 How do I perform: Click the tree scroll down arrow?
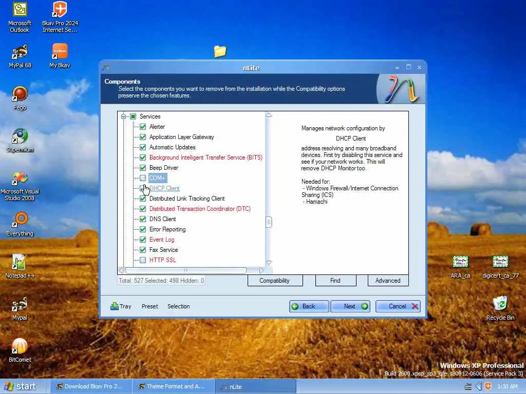269,263
